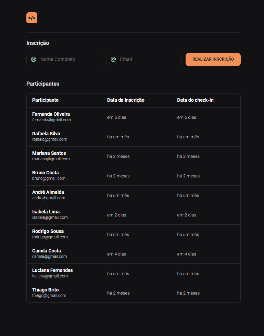Click André Almeida's check-in date 'há um mês'
This screenshot has height=336, width=264.
click(188, 195)
